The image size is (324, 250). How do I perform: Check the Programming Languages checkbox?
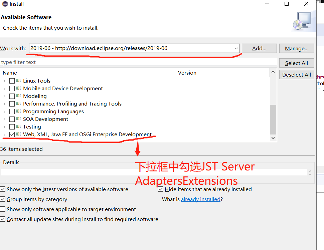(x=12, y=112)
